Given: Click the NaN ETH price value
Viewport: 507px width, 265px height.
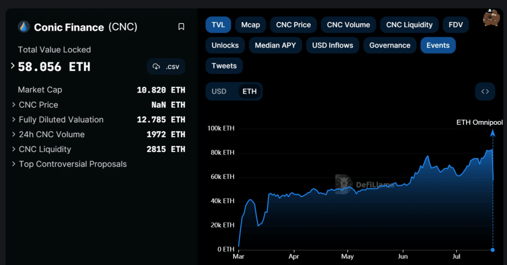Looking at the screenshot, I should [168, 105].
